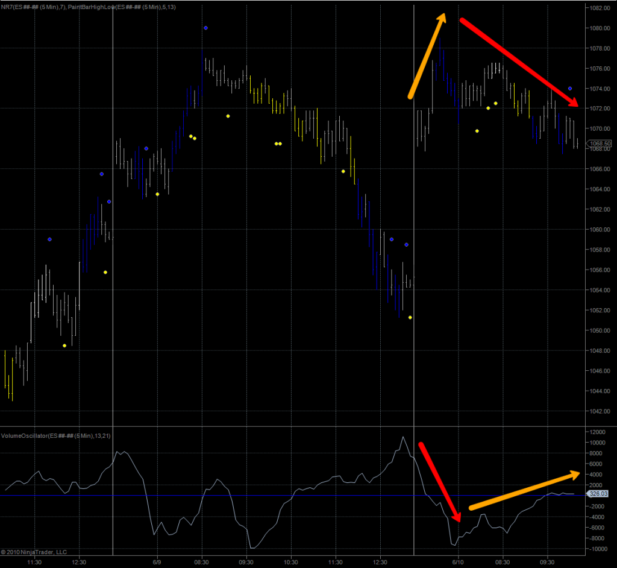This screenshot has width=617, height=568.
Task: Click the 10:30 time axis label
Action: pyautogui.click(x=291, y=562)
